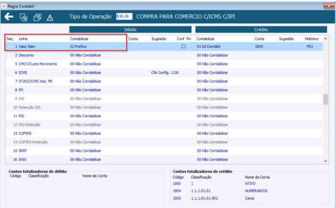
Task: Click the Seq. column header
Action: pyautogui.click(x=10, y=39)
